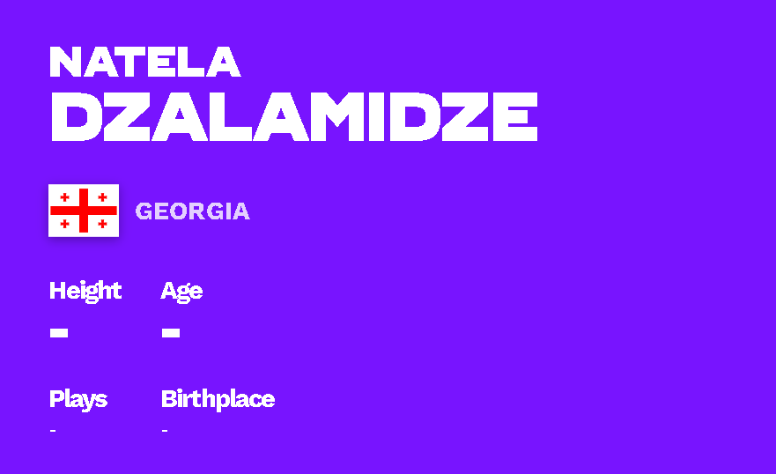776x474 pixels.
Task: Select the Height label
Action: point(85,291)
